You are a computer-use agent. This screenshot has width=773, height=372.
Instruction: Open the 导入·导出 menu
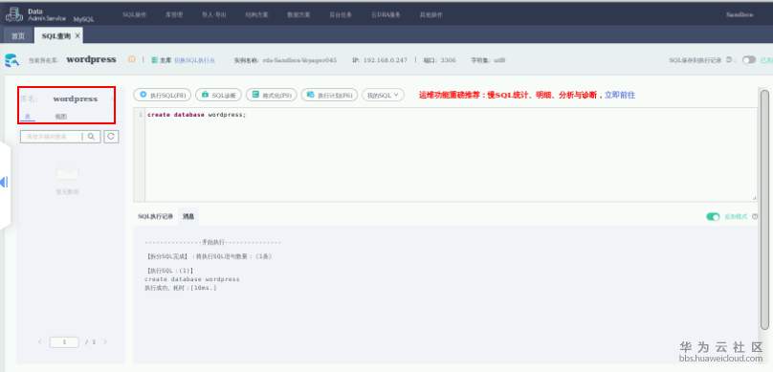214,14
